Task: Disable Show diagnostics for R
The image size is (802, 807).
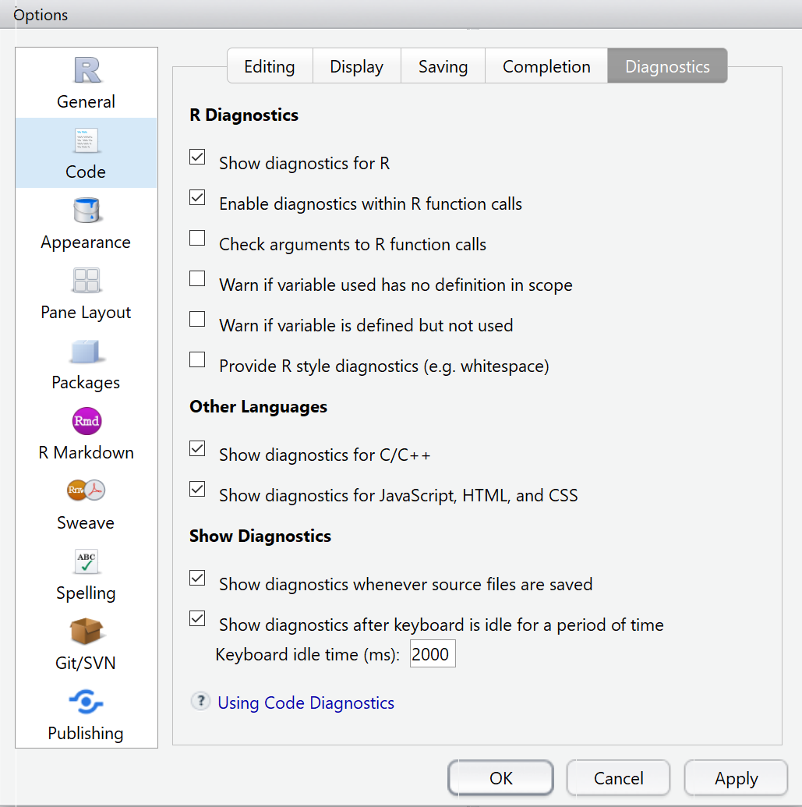Action: click(197, 157)
